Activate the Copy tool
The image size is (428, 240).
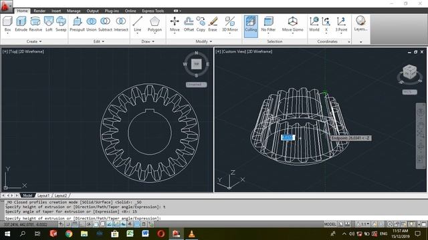coord(201,24)
